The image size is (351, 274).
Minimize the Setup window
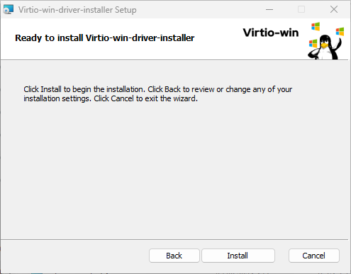point(269,10)
